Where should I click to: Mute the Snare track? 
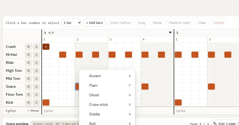(x=28, y=87)
